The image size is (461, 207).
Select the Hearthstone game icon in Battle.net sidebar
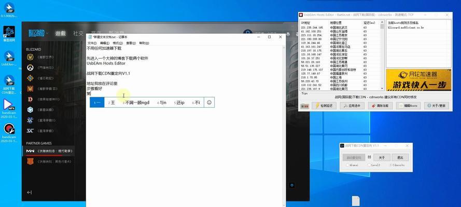tap(30, 78)
